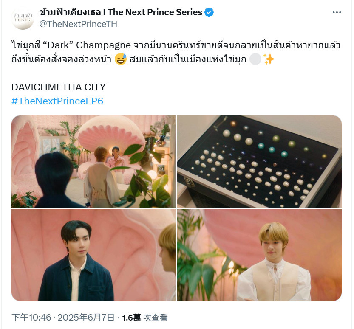Click the sweat-smile emoji in the tweet
This screenshot has width=354, height=329.
coord(121,59)
